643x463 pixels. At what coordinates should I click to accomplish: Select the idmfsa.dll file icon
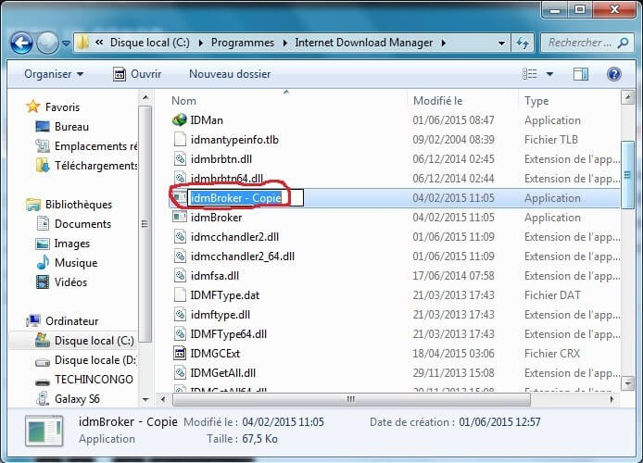click(x=180, y=276)
